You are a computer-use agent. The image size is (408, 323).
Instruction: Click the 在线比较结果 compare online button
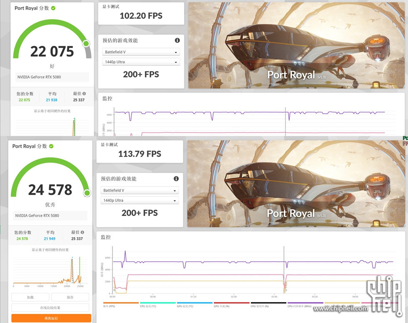(50, 308)
